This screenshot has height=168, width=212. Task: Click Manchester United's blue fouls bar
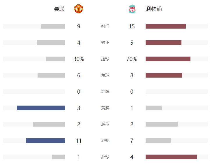(x=45, y=141)
